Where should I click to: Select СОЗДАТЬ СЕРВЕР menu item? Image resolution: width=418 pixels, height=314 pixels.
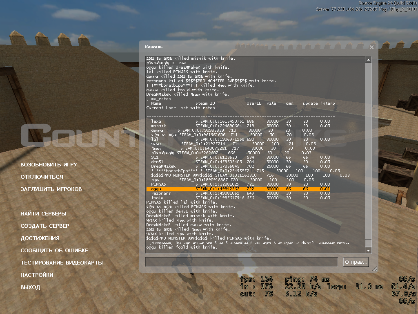coord(45,226)
